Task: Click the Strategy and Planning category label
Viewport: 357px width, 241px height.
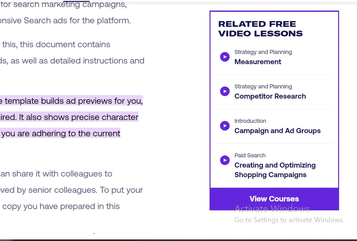Action: coord(263,52)
